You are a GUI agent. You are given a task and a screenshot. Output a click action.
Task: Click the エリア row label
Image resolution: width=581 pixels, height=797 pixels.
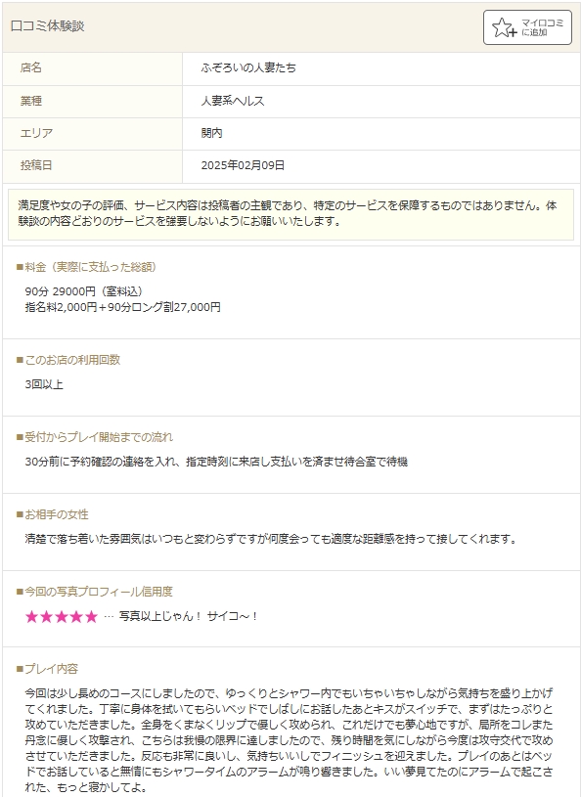(36, 133)
